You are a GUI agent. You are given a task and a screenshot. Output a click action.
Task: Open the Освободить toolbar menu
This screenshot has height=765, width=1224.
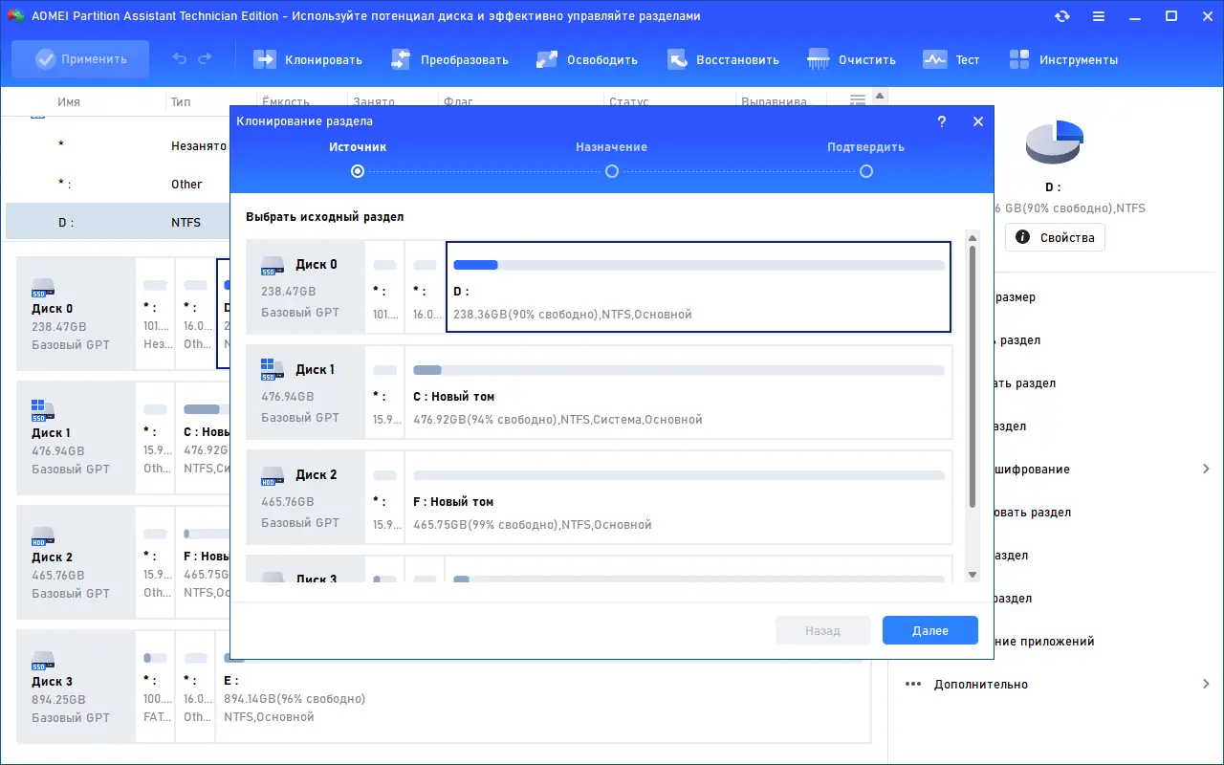click(x=587, y=59)
